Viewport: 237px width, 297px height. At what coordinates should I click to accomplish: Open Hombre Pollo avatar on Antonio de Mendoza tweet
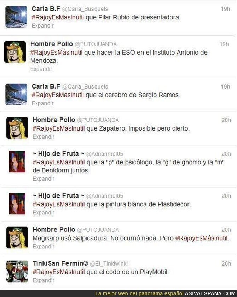pyautogui.click(x=15, y=52)
